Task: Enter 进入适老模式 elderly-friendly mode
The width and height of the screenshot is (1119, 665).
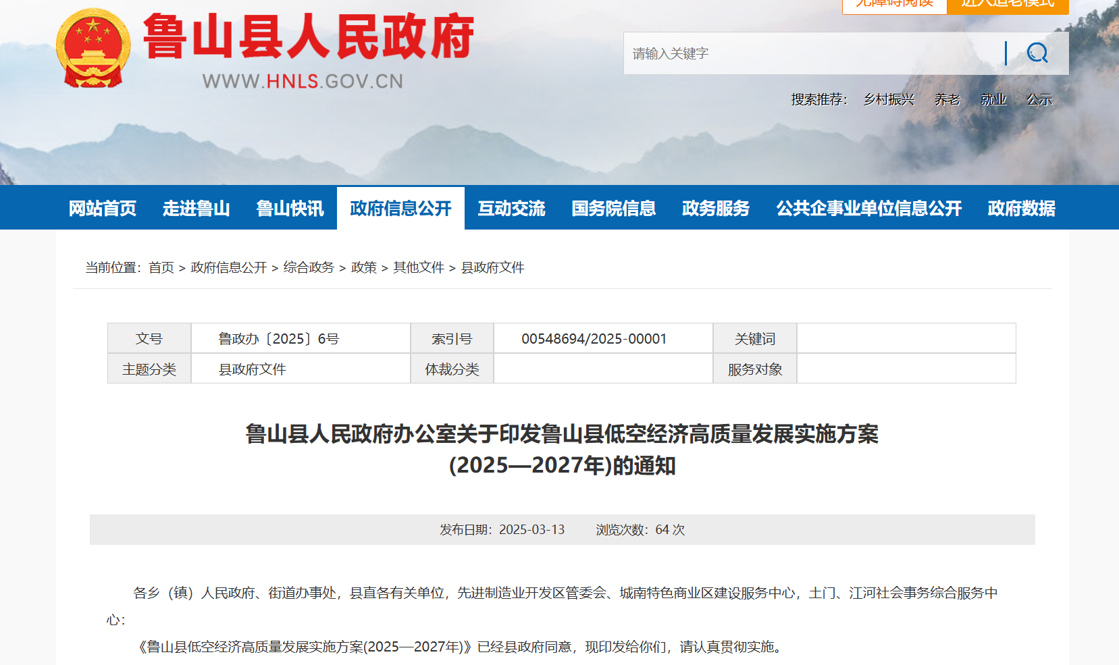Action: (x=1008, y=4)
